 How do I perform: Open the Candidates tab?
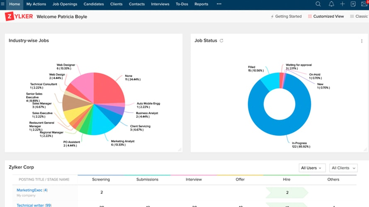click(93, 4)
